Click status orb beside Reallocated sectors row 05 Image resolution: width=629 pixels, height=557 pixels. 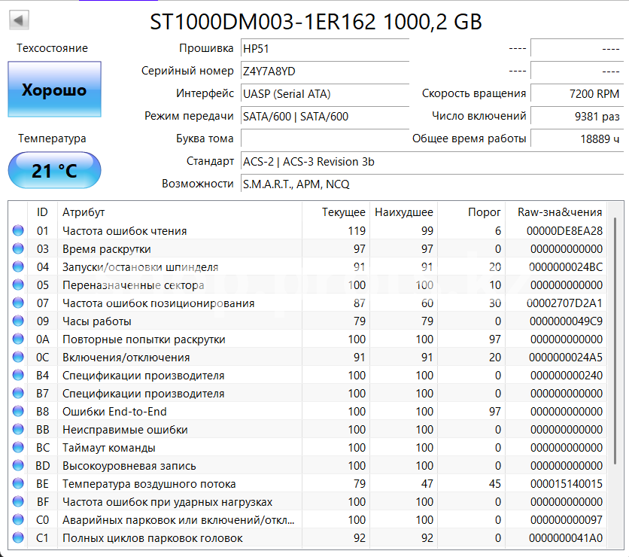pyautogui.click(x=18, y=285)
